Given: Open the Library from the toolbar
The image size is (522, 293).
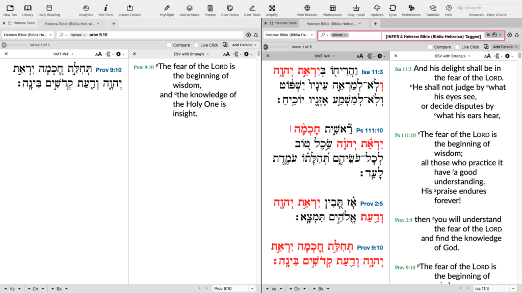Looking at the screenshot, I should tap(28, 10).
